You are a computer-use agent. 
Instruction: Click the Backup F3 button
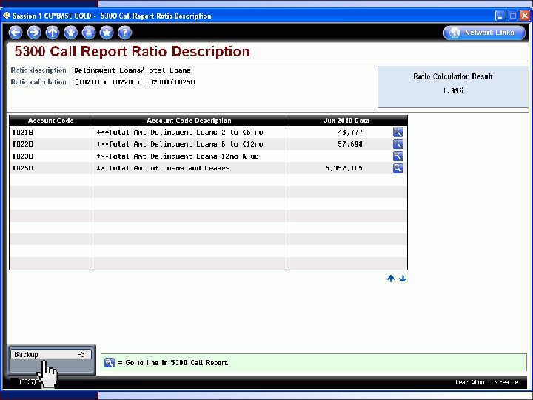(50, 354)
